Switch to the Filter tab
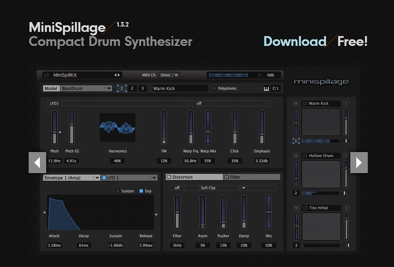Viewport: 394px width, 267px height. (252, 177)
